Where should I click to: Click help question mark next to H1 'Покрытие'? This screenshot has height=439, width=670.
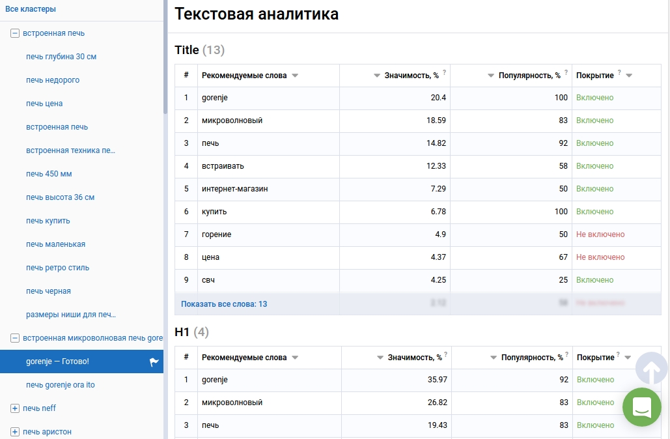tap(618, 354)
